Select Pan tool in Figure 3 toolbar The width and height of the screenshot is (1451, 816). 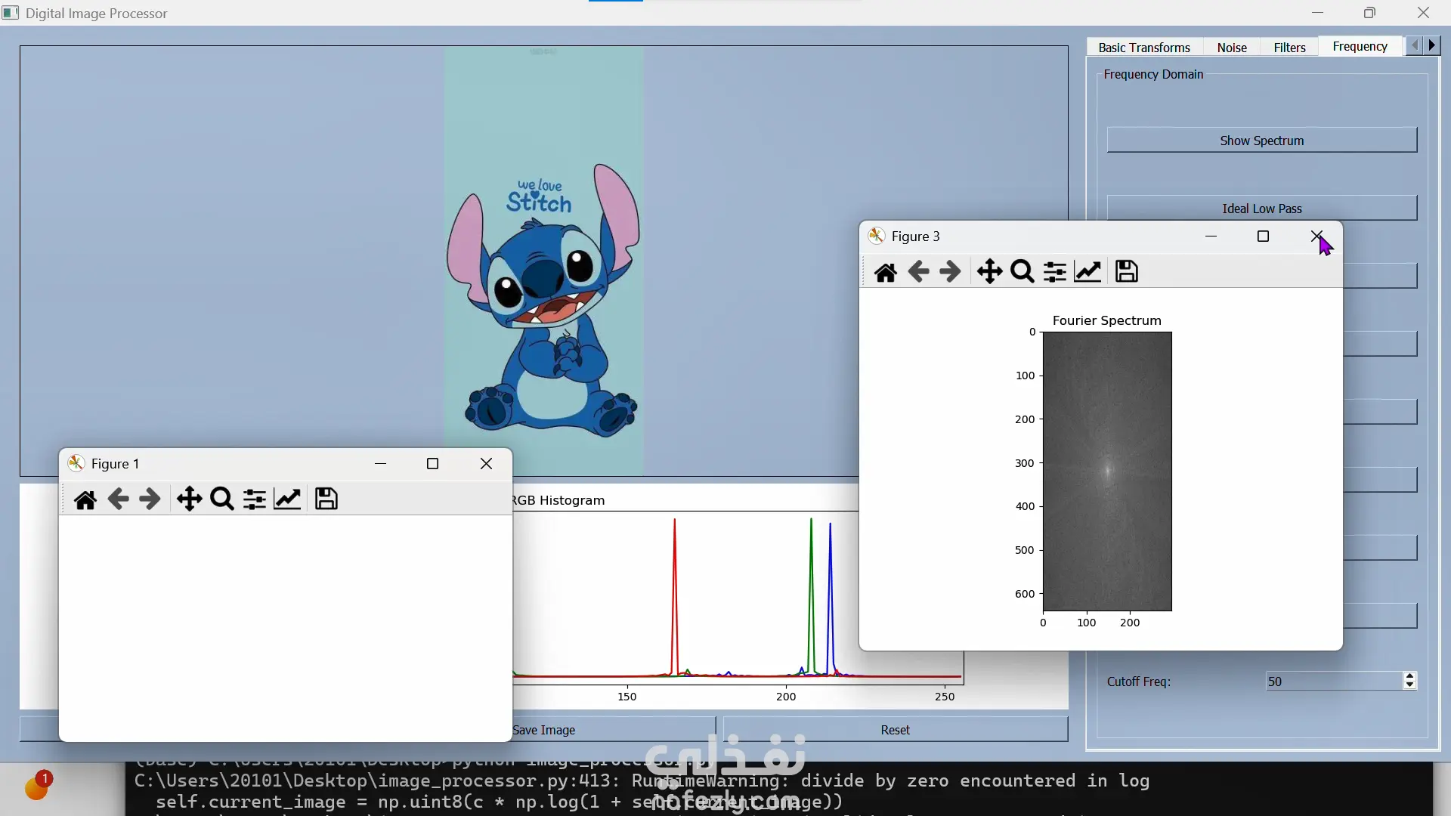point(989,272)
